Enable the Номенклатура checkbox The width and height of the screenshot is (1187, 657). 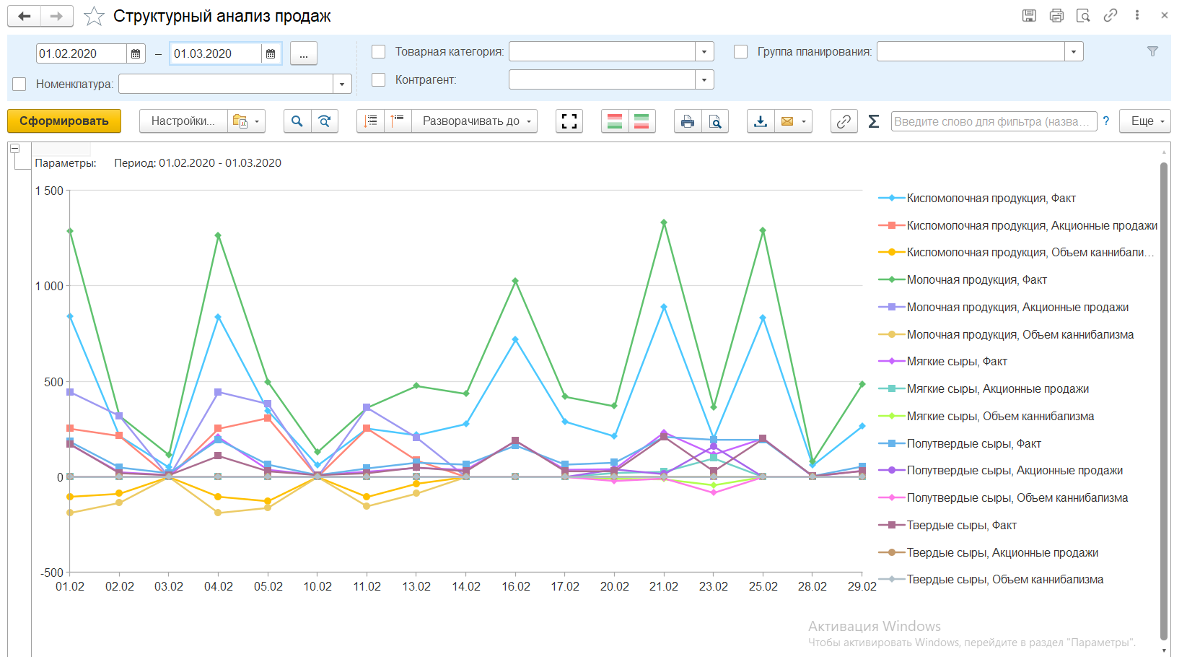click(19, 84)
